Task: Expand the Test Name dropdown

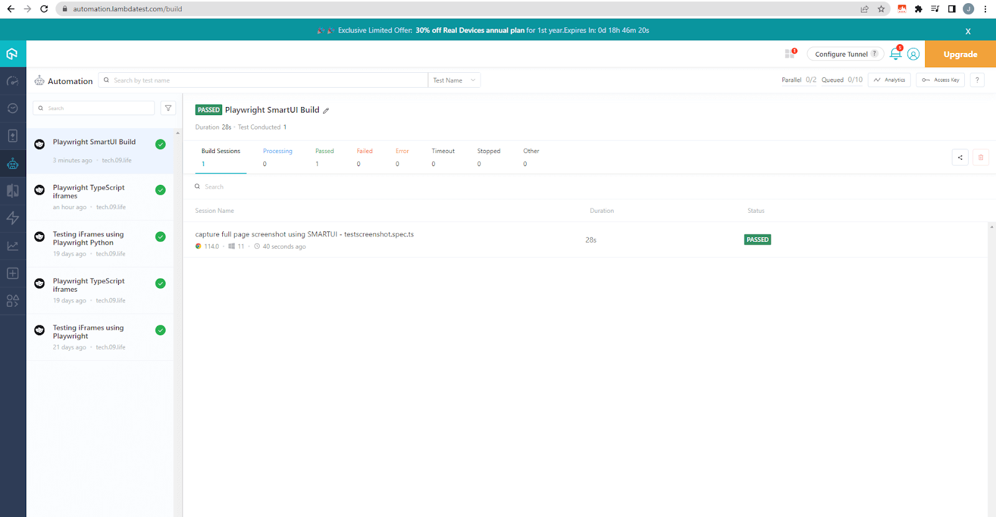Action: pos(454,80)
